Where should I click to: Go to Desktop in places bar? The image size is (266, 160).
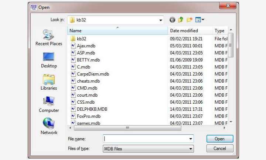(49, 60)
